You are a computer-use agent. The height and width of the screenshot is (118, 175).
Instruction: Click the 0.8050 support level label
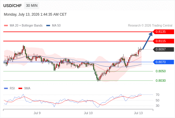click(x=160, y=71)
